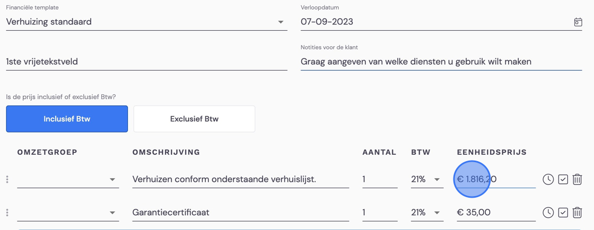Click clock icon on Garantiecertificaat row

548,213
